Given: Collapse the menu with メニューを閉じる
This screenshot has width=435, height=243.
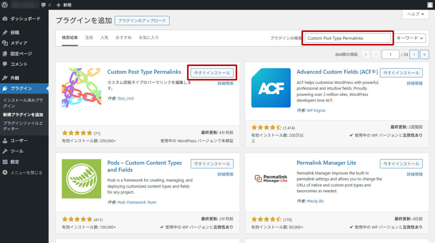Looking at the screenshot, I should (x=22, y=172).
